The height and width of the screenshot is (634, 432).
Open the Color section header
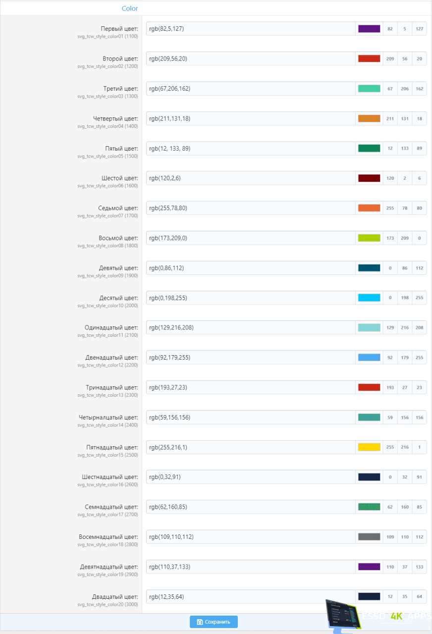coord(130,8)
